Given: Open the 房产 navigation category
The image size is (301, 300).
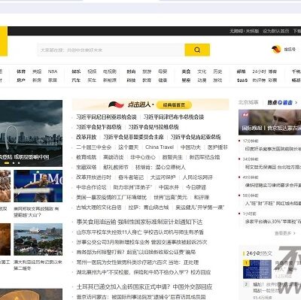Looking at the screenshot, I should click(21, 80).
